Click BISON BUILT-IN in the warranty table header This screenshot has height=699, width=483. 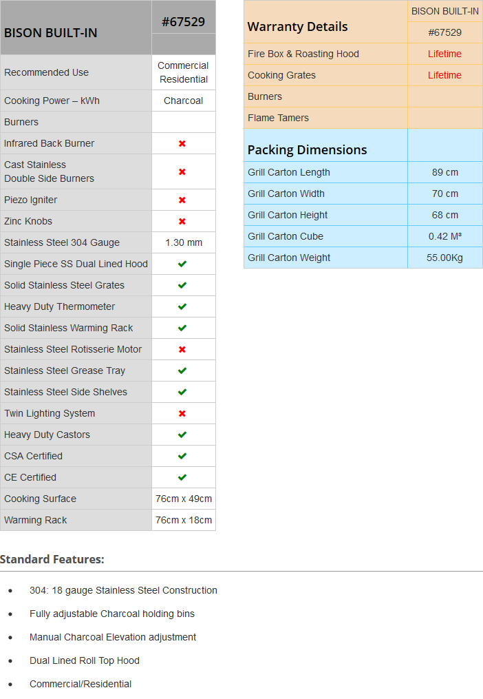444,11
